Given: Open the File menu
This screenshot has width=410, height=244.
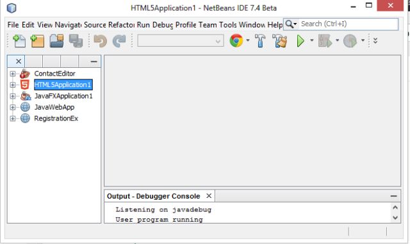Looking at the screenshot, I should pos(13,25).
